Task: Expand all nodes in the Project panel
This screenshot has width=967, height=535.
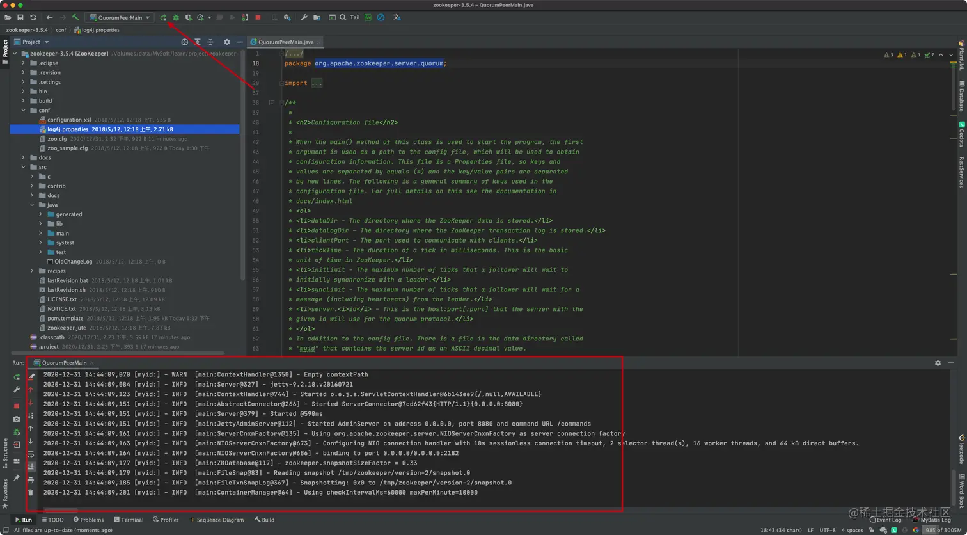Action: click(198, 42)
